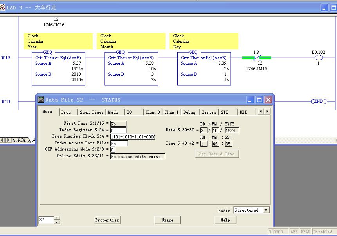Viewport: 337px width, 236px height.
Task: Click the date year field 1924
Action: tap(232, 131)
